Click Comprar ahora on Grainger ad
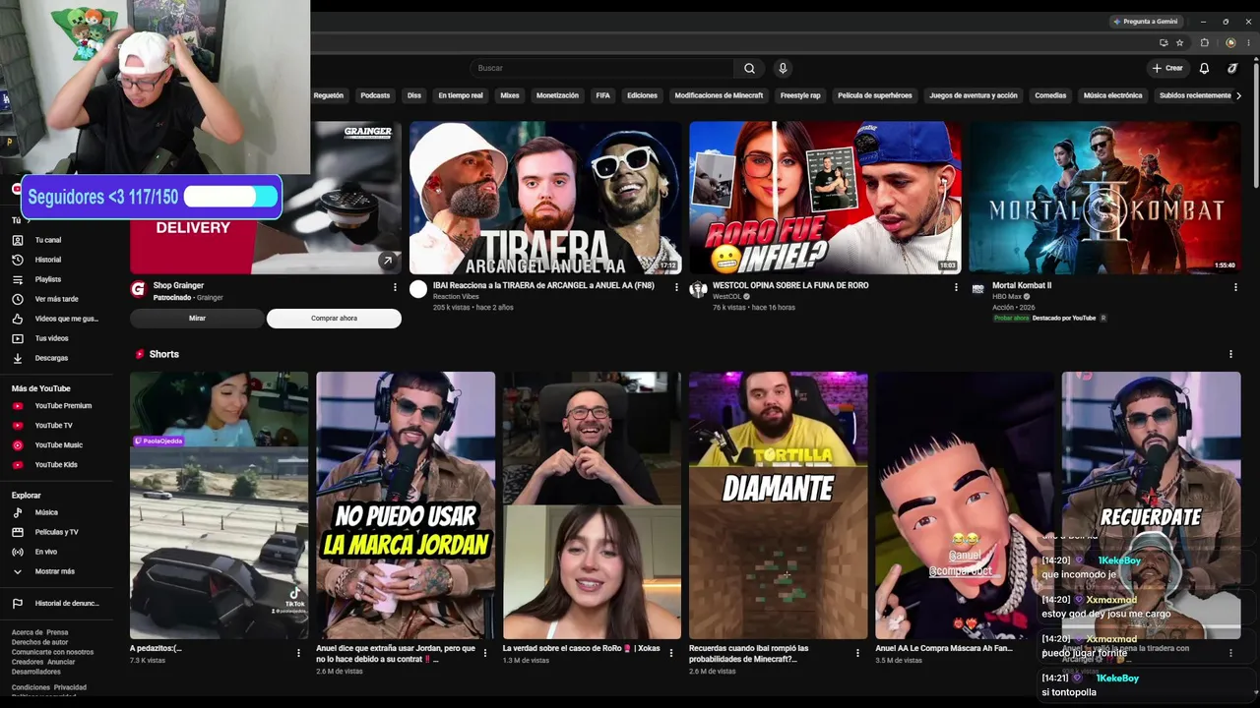1260x708 pixels. (x=334, y=319)
